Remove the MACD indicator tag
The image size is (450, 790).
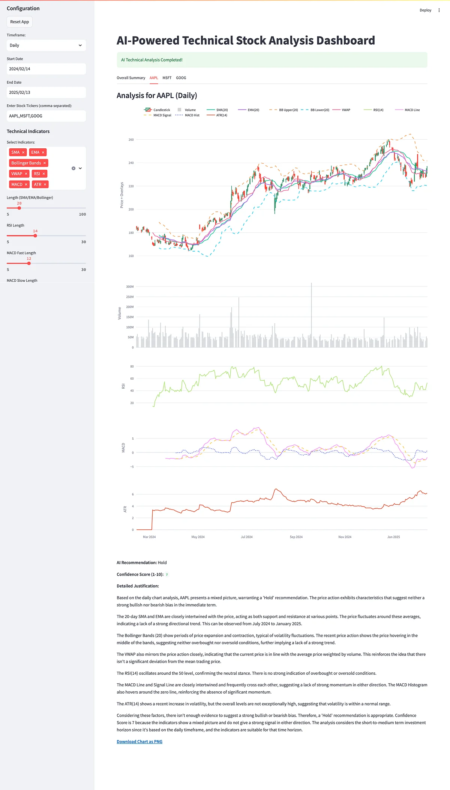pos(26,185)
